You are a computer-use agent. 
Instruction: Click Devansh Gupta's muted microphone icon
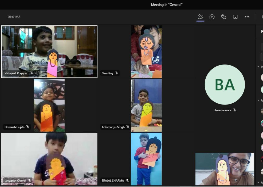[x=28, y=127]
